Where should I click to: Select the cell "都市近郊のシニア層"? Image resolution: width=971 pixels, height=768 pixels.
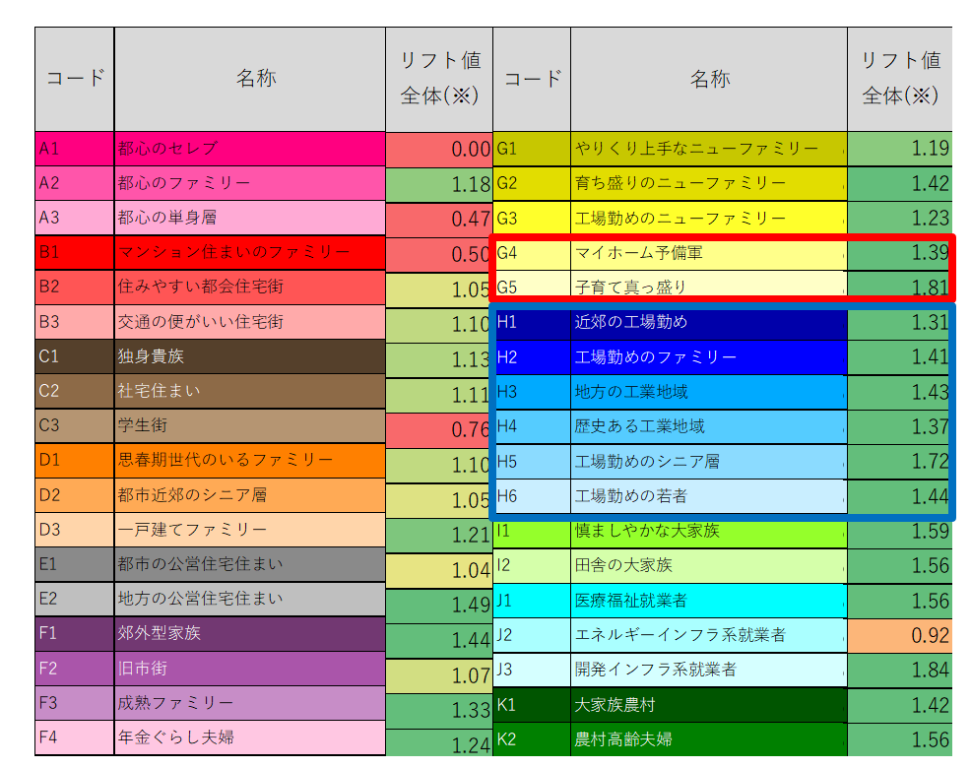pos(249,495)
